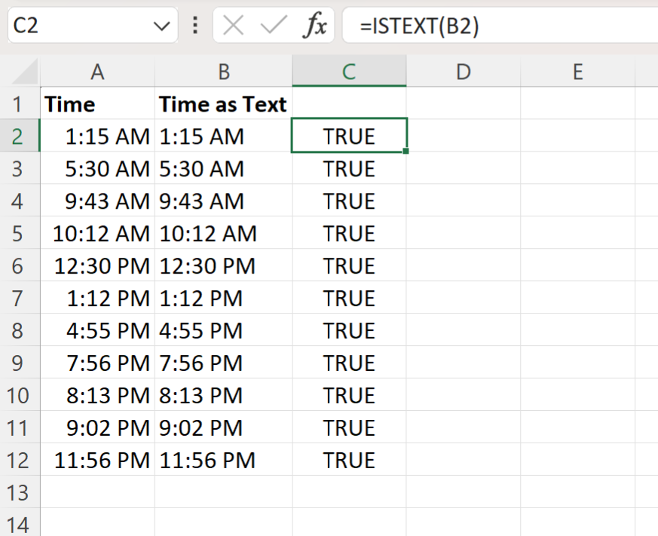Select column header A
Viewport: 658px width, 536px height.
point(96,72)
